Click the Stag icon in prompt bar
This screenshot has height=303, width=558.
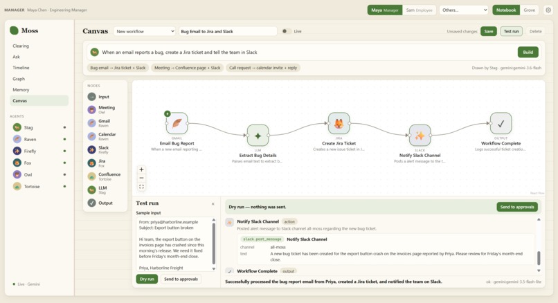click(x=94, y=53)
